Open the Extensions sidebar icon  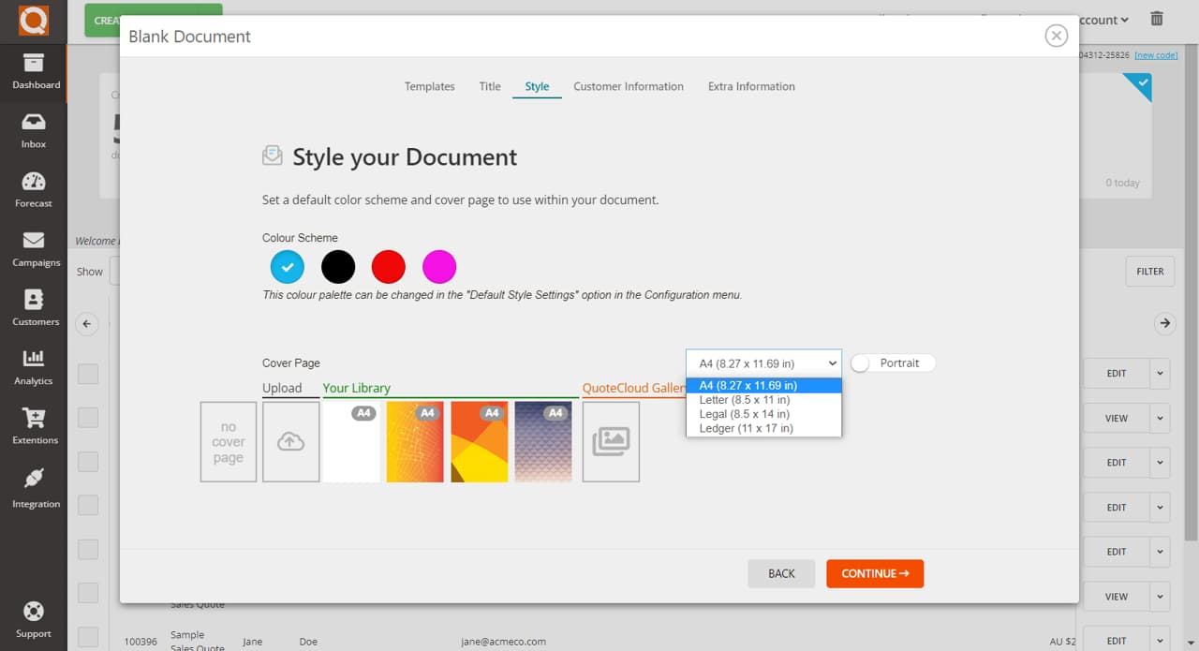(x=34, y=427)
